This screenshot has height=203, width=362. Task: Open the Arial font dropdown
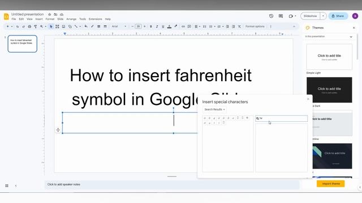[119, 27]
